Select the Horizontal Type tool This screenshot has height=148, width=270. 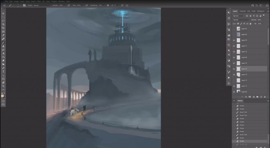(3, 72)
